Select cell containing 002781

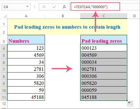coord(104,69)
